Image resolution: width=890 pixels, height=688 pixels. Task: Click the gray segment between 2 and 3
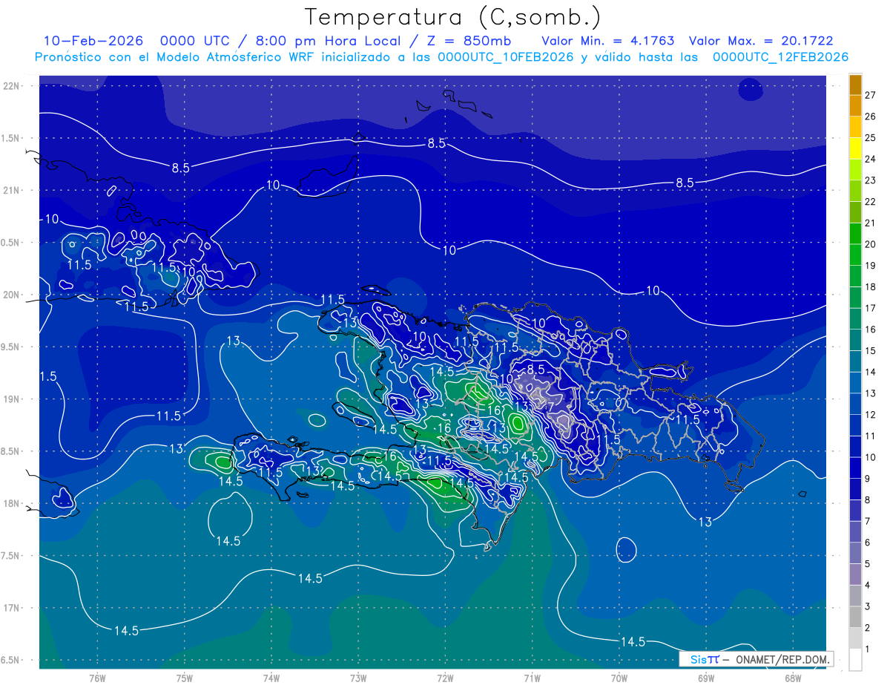pyautogui.click(x=855, y=615)
